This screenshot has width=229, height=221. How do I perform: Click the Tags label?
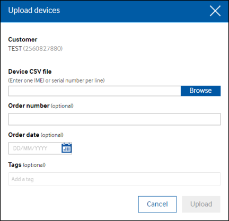coord(15,165)
